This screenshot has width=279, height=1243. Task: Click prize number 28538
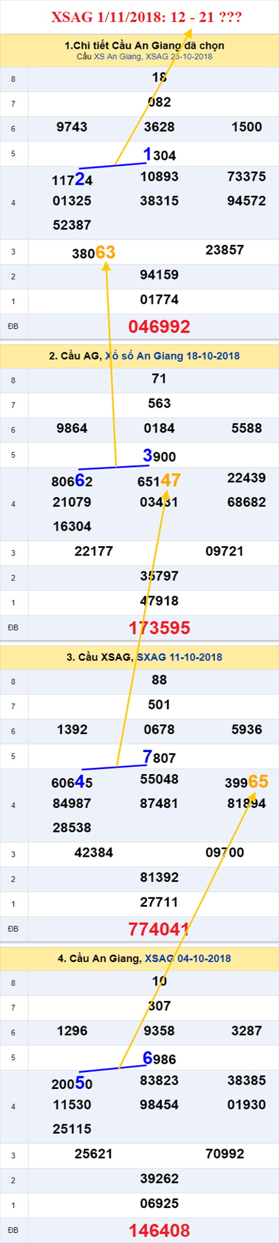[x=72, y=828]
